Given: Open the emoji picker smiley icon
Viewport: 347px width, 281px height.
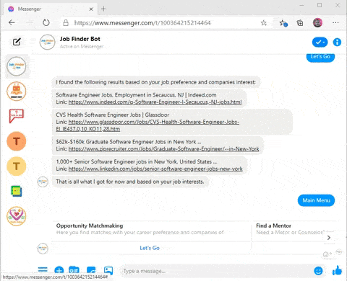Looking at the screenshot, I should [x=318, y=271].
